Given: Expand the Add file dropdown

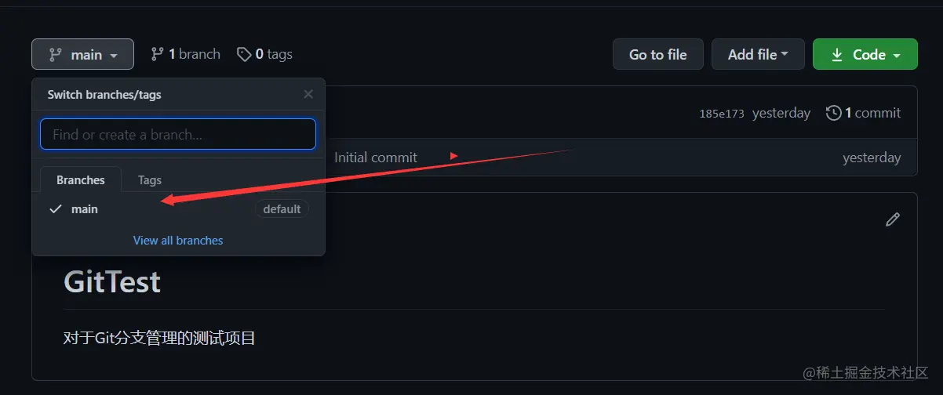Looking at the screenshot, I should [758, 55].
